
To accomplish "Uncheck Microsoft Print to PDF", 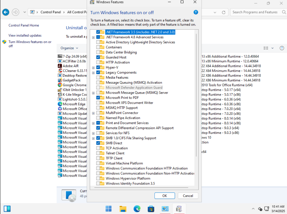I will tap(98, 98).
